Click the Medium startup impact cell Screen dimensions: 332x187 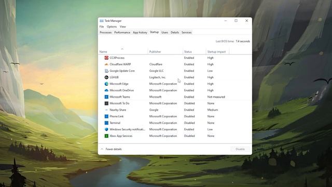(213, 110)
